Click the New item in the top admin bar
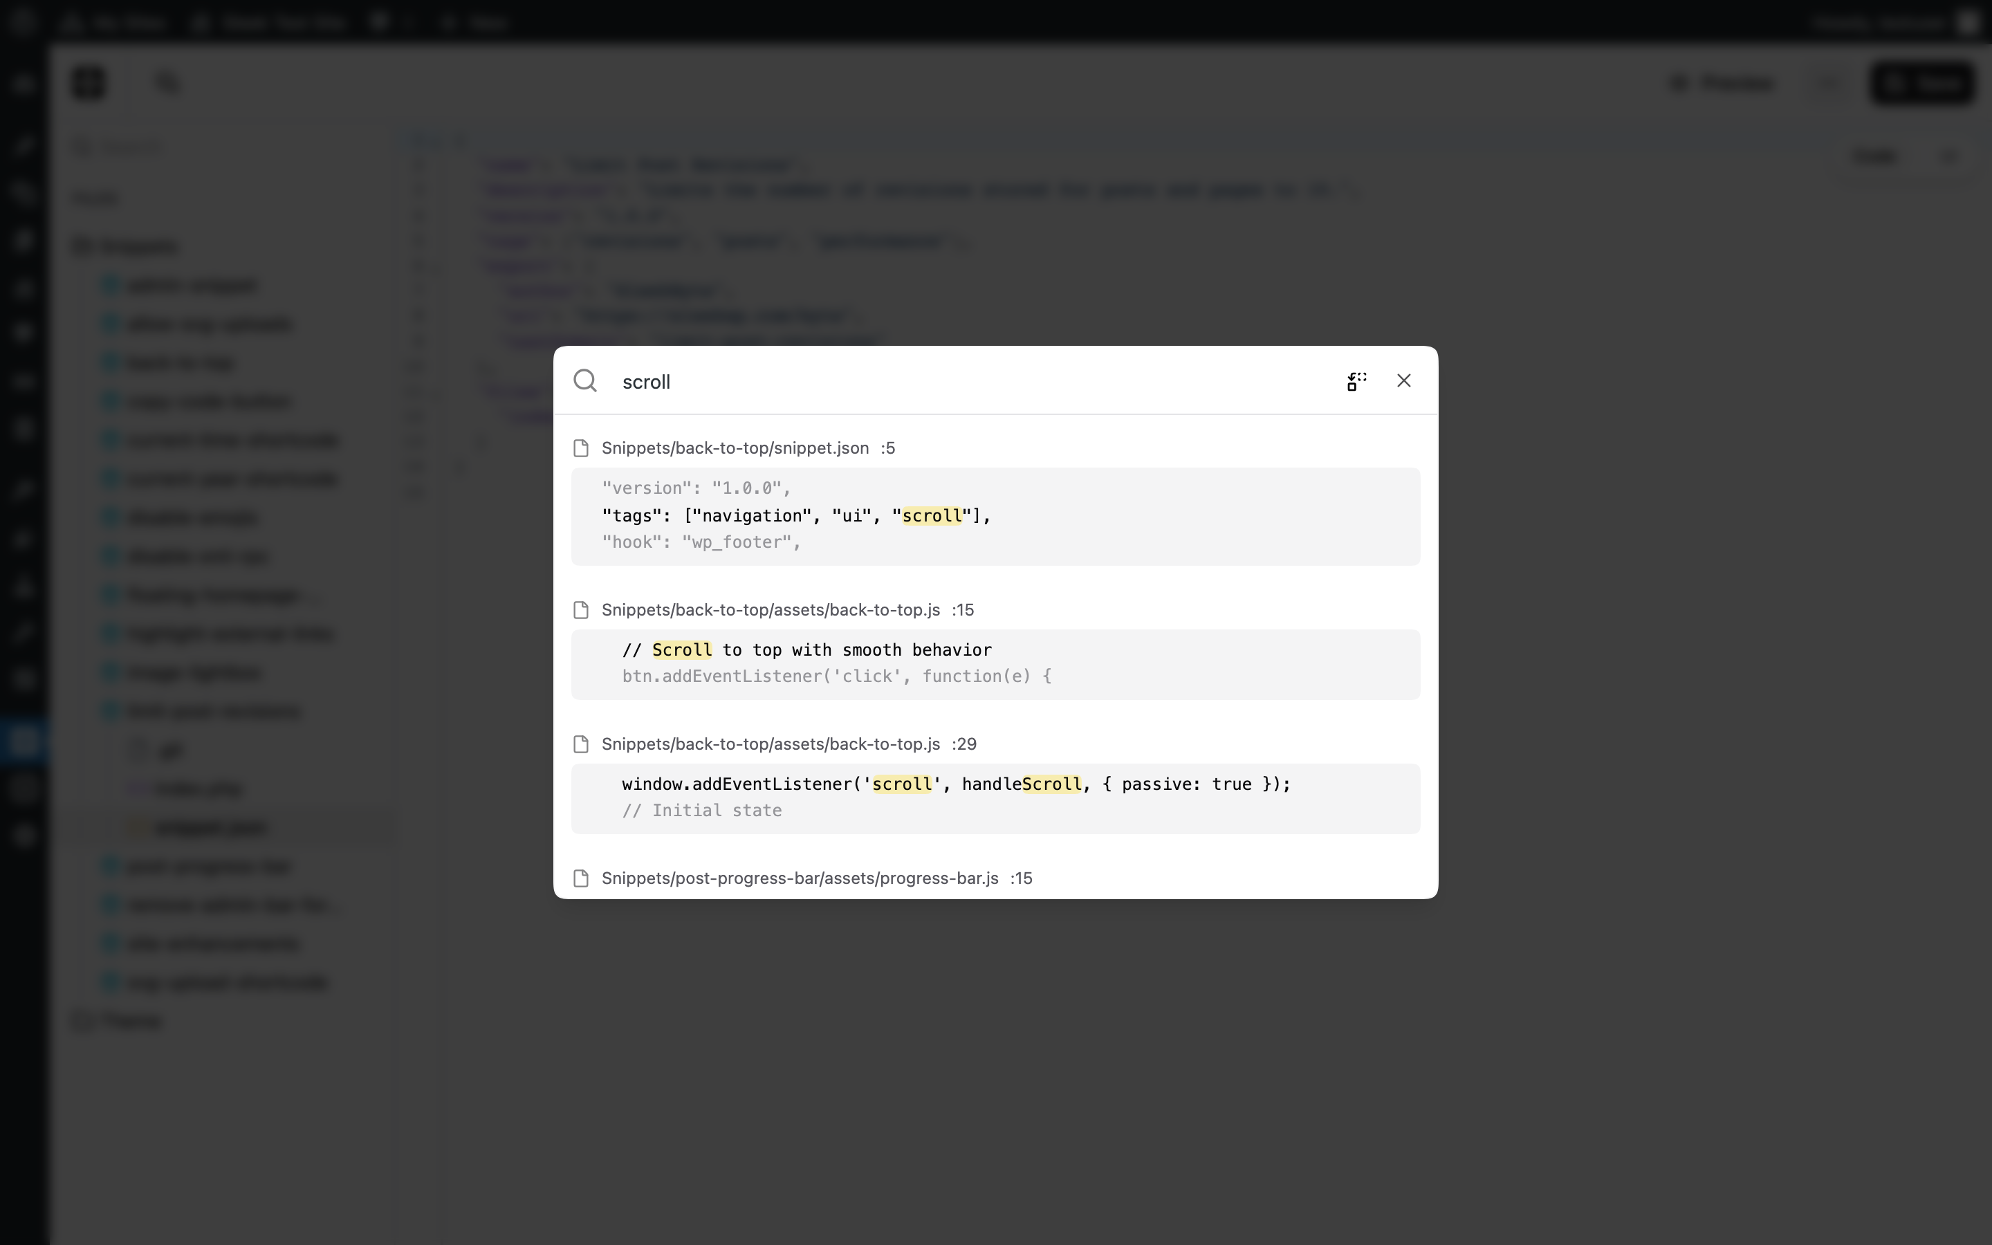 click(474, 22)
